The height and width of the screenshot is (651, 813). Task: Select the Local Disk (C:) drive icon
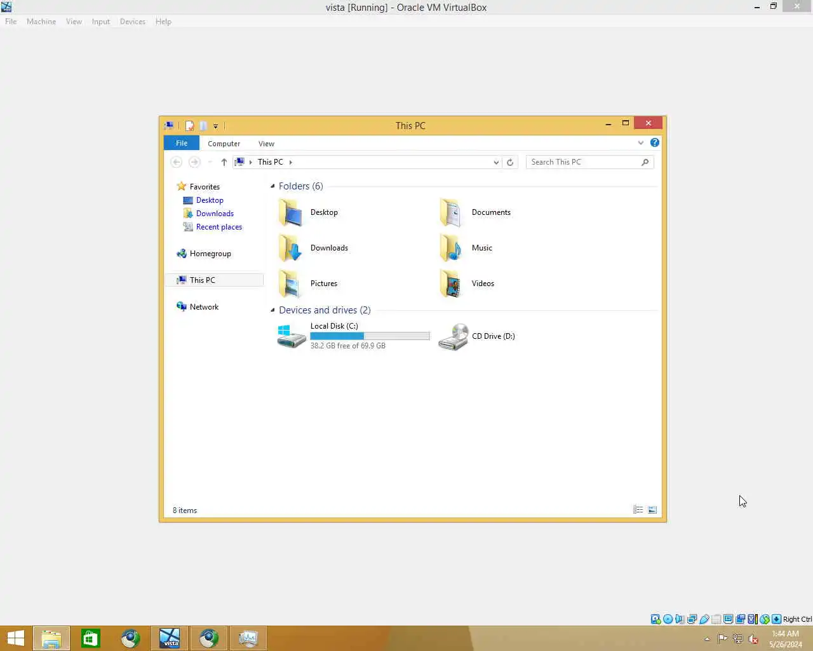(292, 336)
